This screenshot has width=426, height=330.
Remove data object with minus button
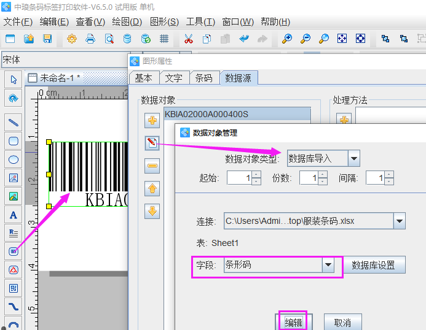152,166
